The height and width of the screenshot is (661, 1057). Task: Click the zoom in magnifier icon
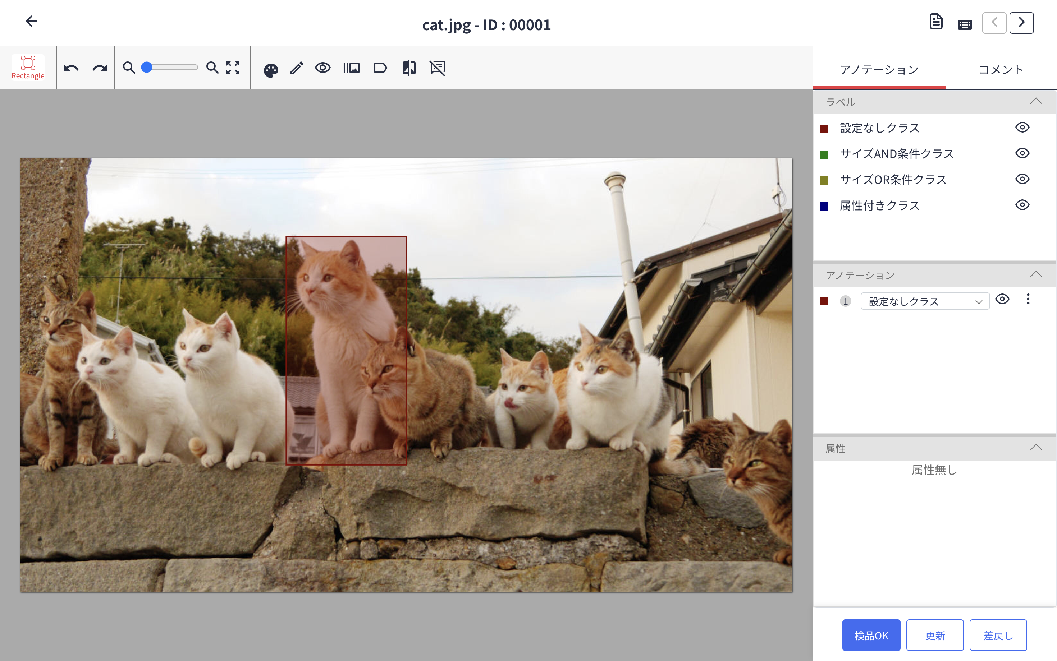(212, 68)
